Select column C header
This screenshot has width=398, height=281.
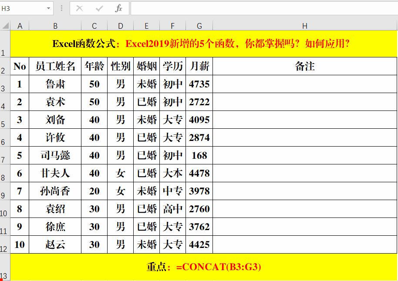(x=94, y=26)
